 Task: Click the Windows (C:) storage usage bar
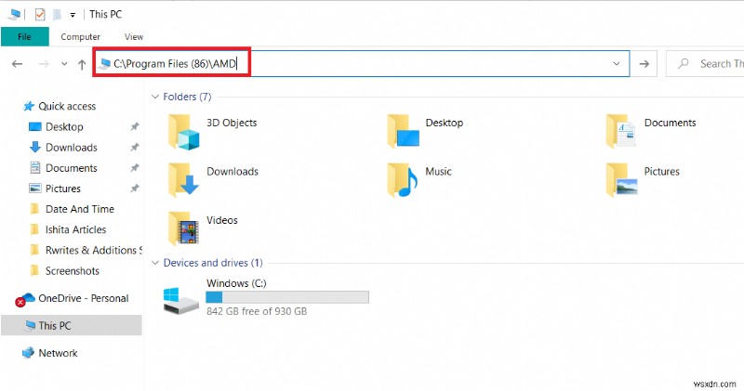pos(287,297)
